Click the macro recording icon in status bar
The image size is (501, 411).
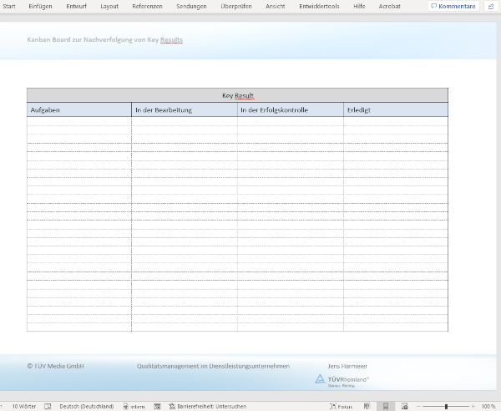coord(157,406)
